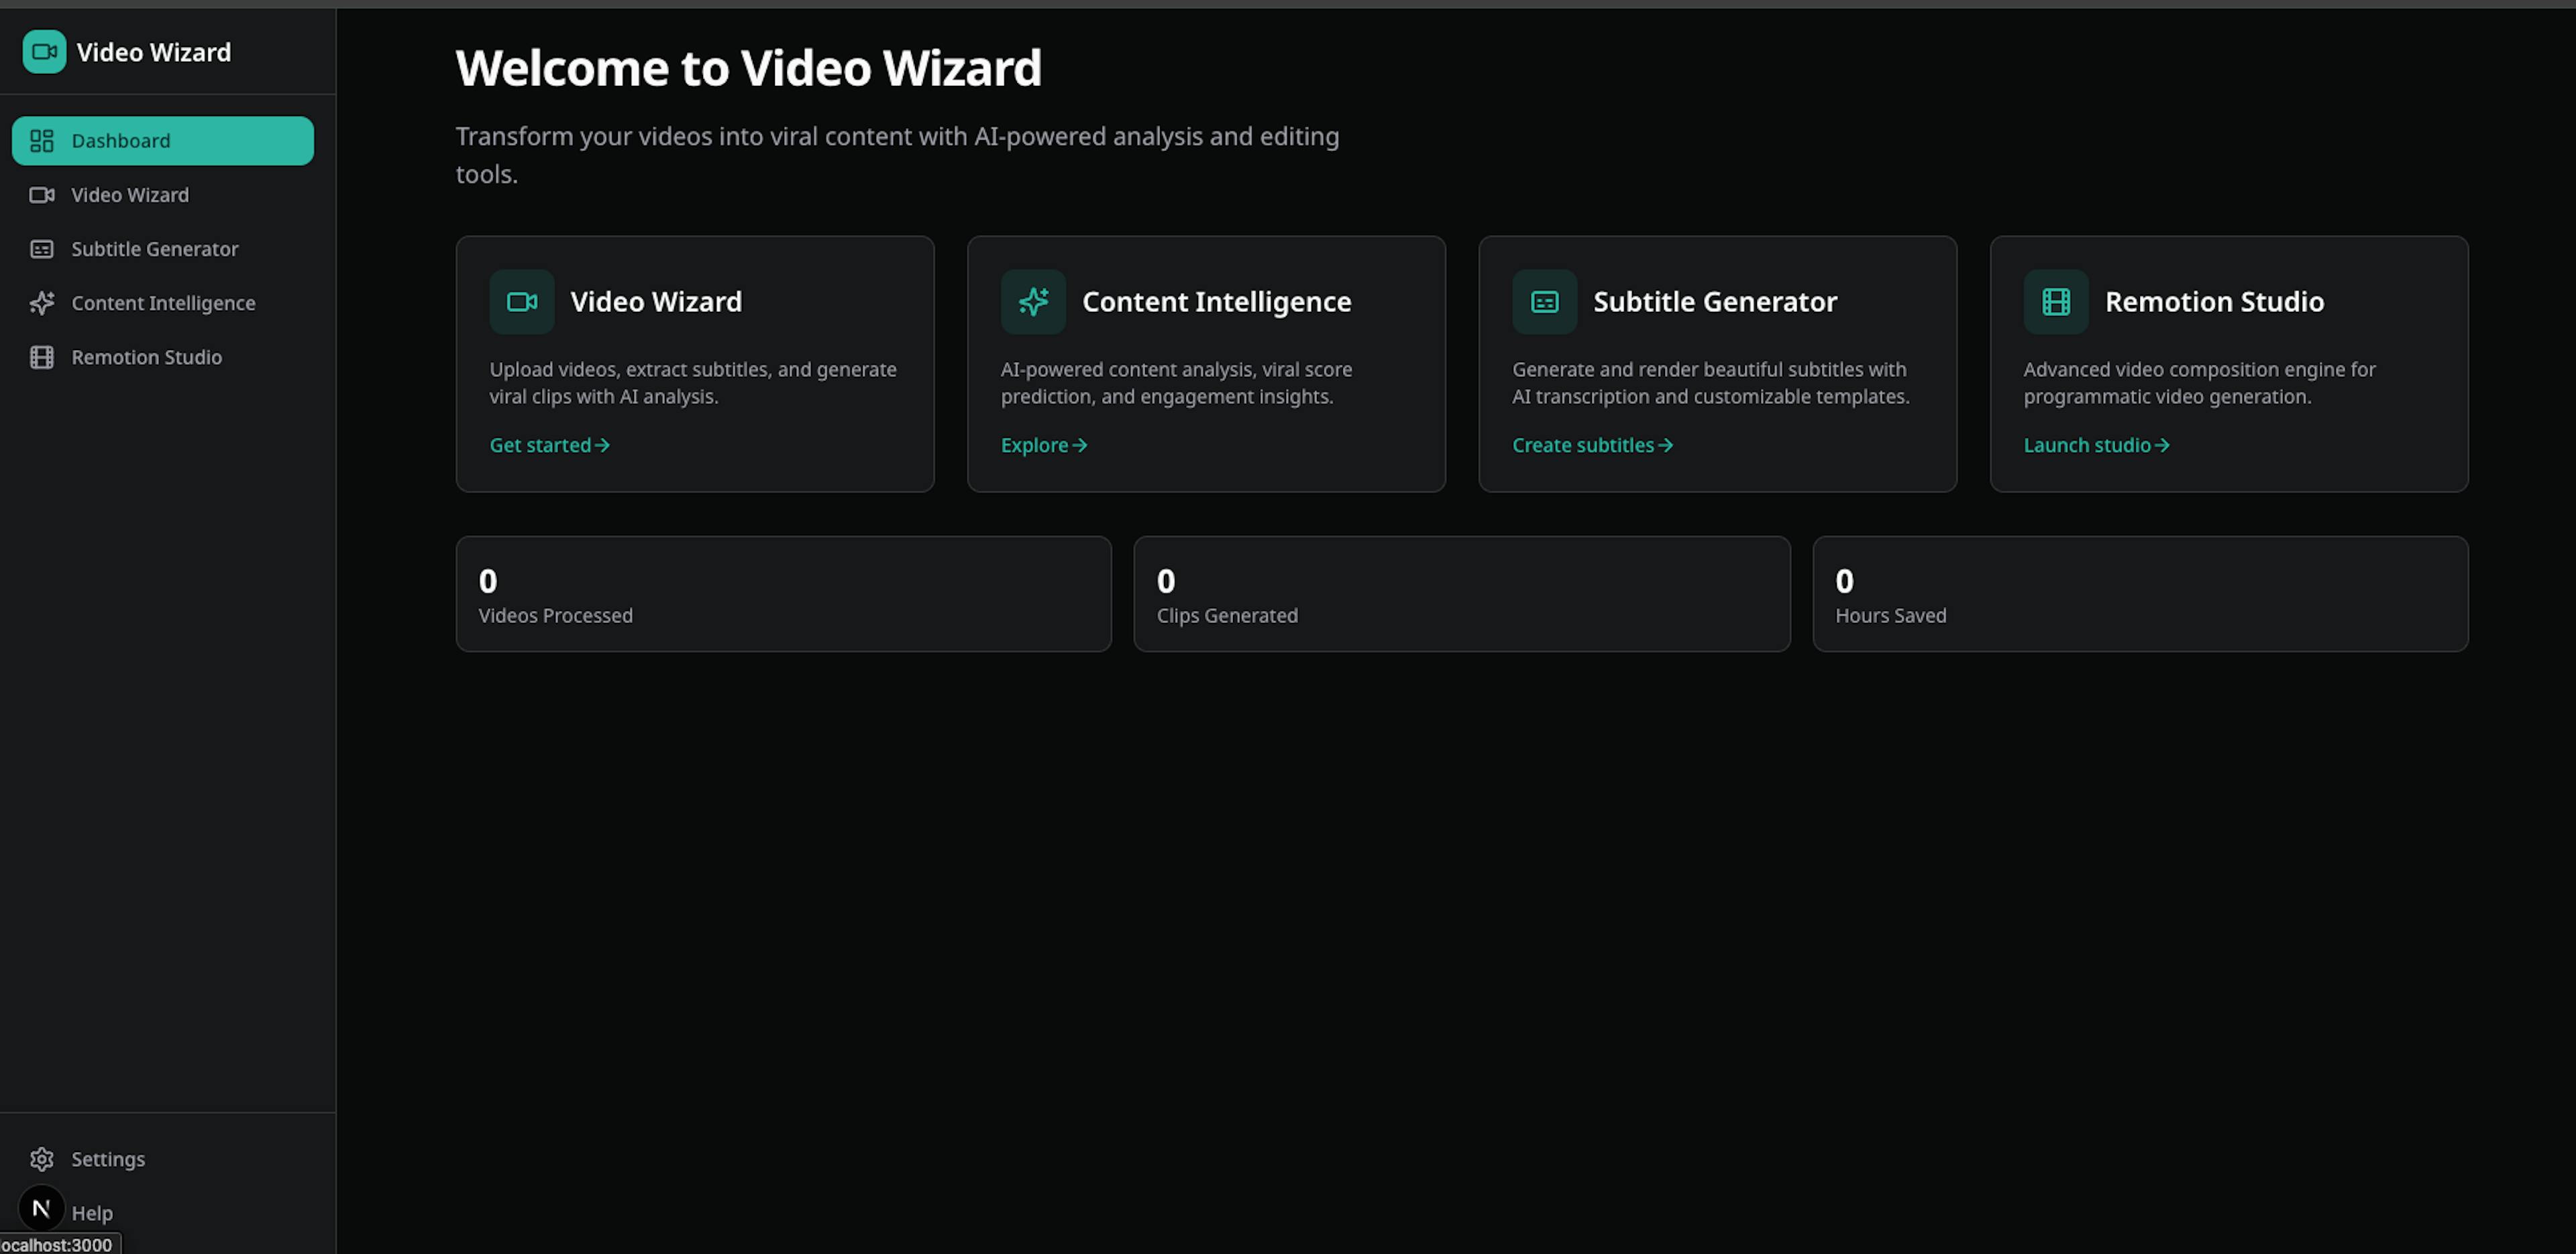Click Launch studio on Remotion Studio card
Screen dimensions: 2576x1254
pyautogui.click(x=2096, y=445)
